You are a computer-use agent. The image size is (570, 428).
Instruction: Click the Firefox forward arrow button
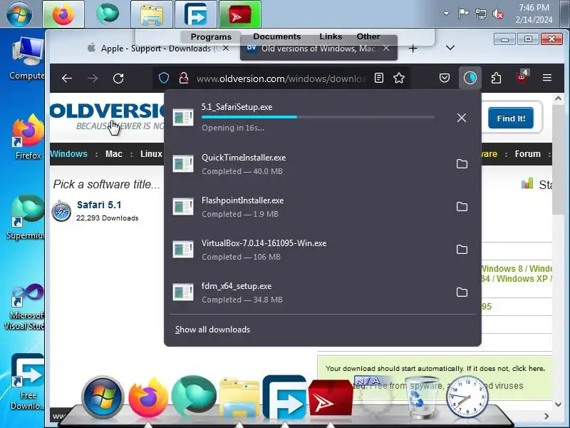coord(93,78)
